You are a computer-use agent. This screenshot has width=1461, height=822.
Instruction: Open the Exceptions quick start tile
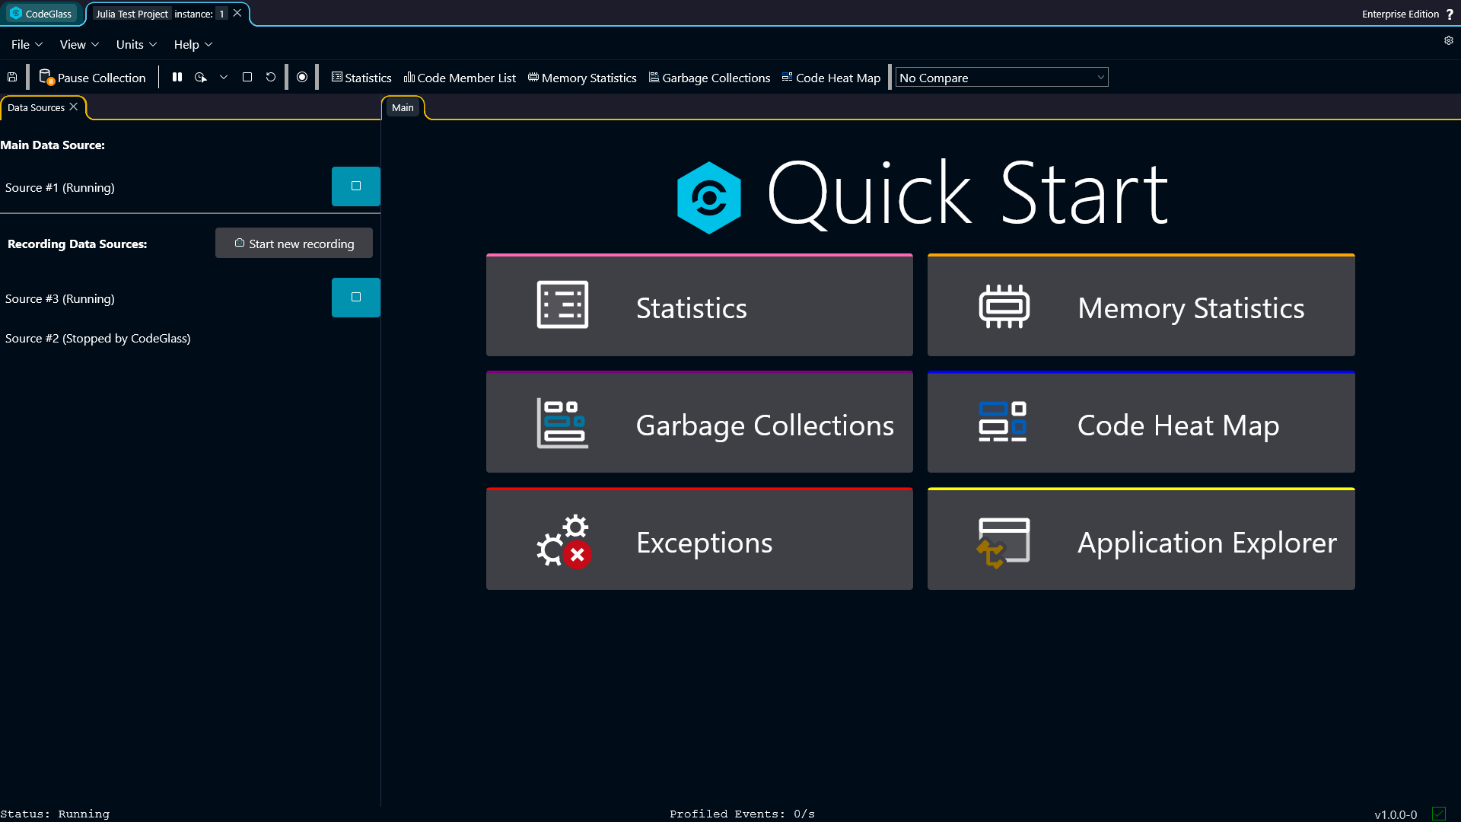(699, 539)
